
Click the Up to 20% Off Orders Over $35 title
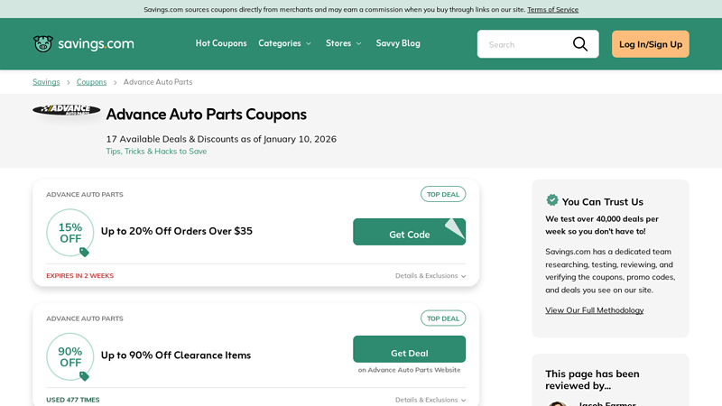176,231
